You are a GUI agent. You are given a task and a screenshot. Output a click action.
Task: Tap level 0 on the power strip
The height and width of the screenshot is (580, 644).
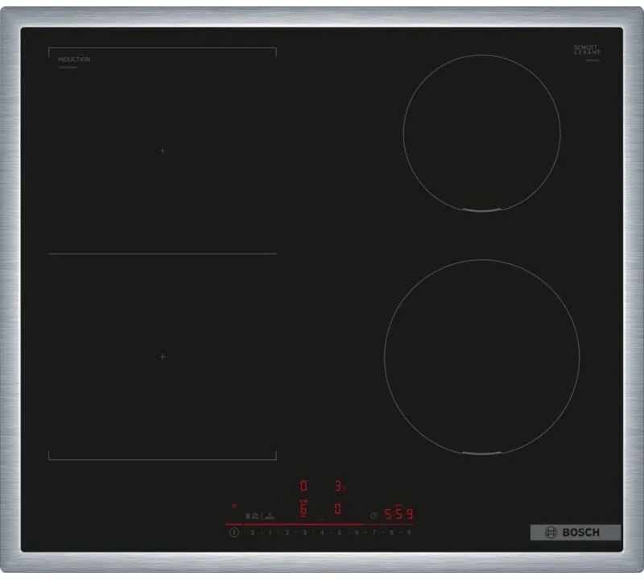(x=252, y=532)
